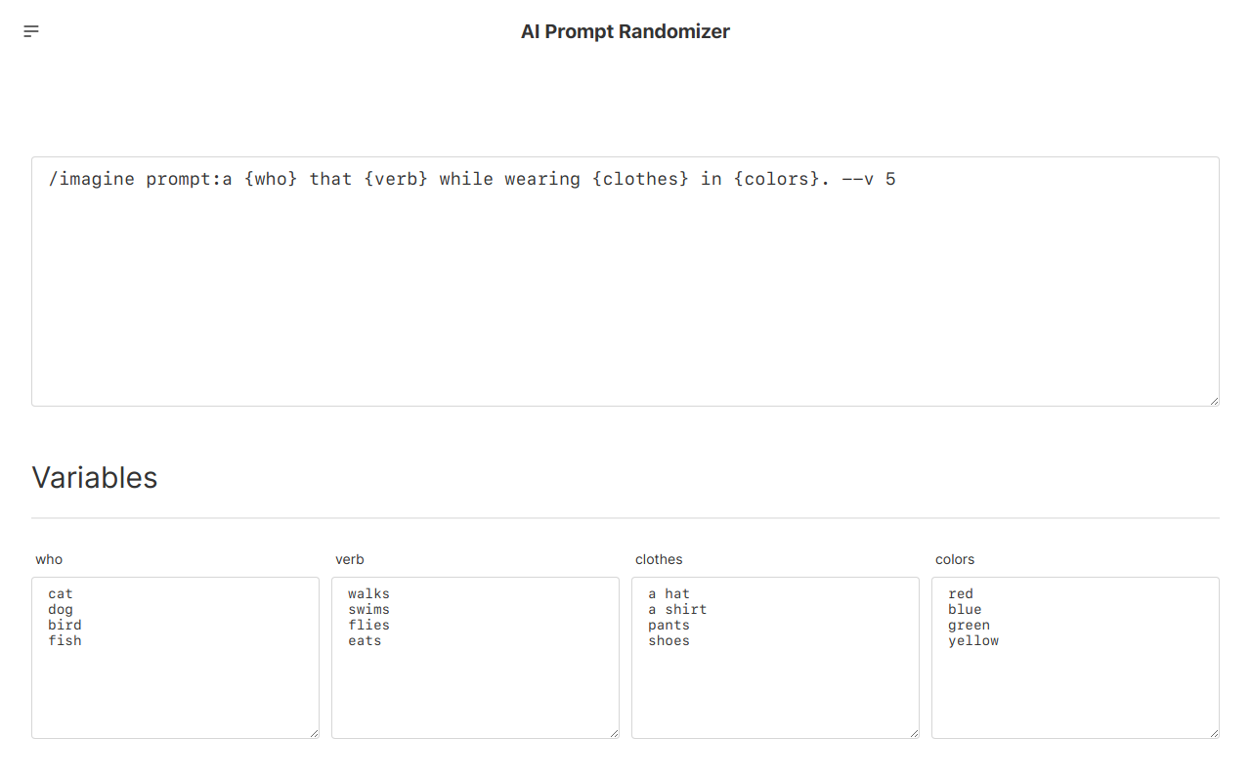Click the "clothes" variable label
Viewport: 1251px width, 782px height.
(659, 559)
